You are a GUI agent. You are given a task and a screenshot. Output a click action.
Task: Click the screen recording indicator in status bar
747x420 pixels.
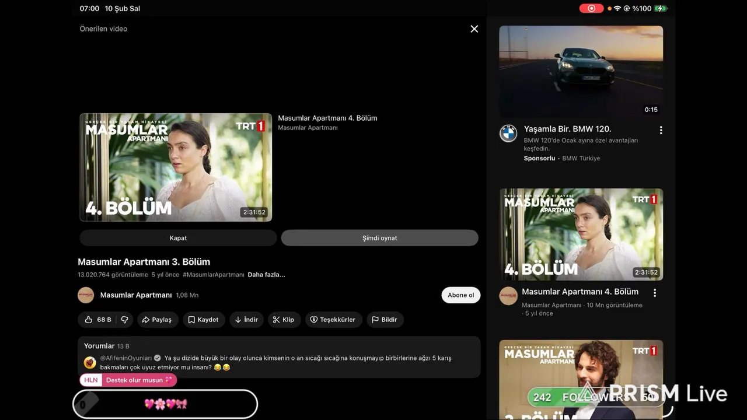tap(591, 9)
